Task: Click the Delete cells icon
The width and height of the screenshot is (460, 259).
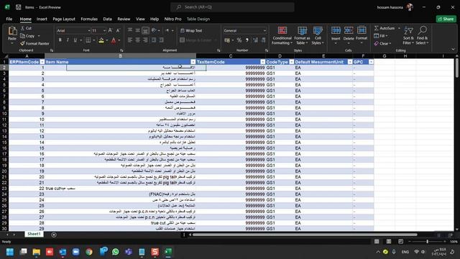Action: coord(349,30)
